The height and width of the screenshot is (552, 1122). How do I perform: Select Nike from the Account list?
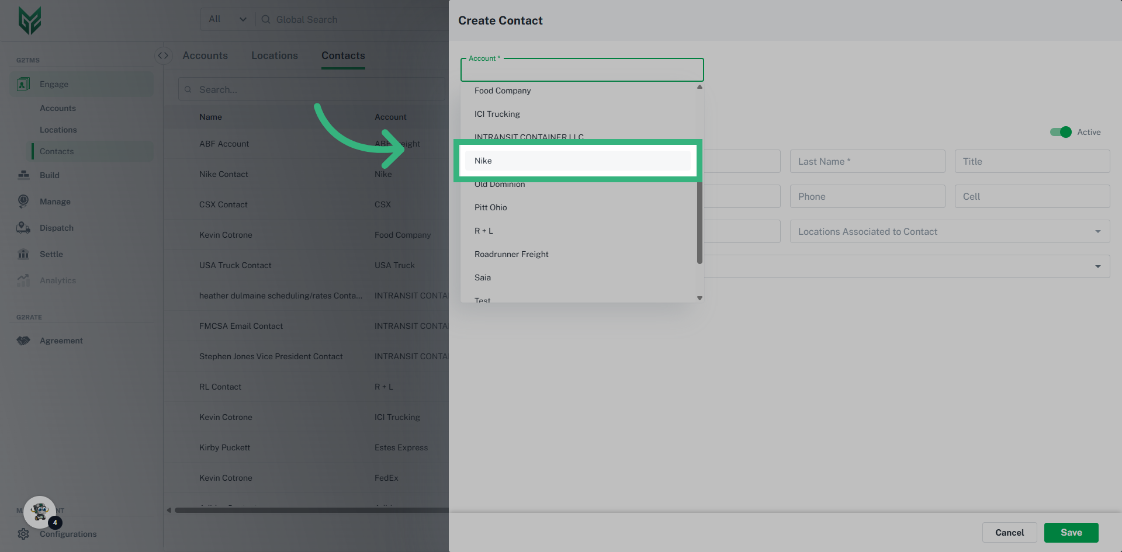[x=577, y=161]
